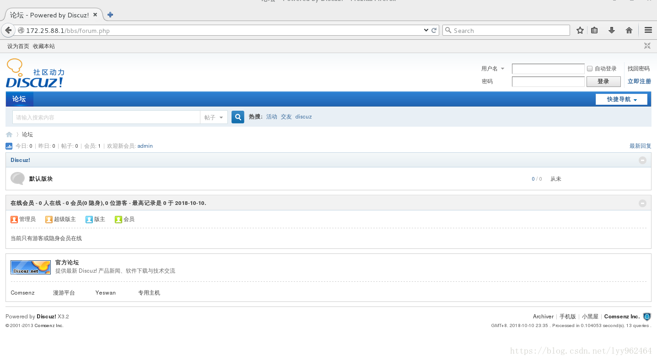Image resolution: width=657 pixels, height=360 pixels.
Task: Expand the 快捷导航 quick navigation dropdown
Action: (621, 99)
